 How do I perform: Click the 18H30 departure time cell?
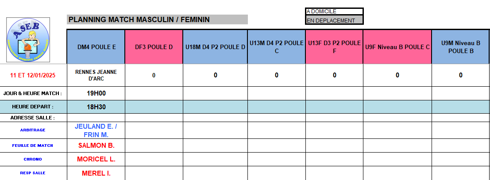click(96, 107)
